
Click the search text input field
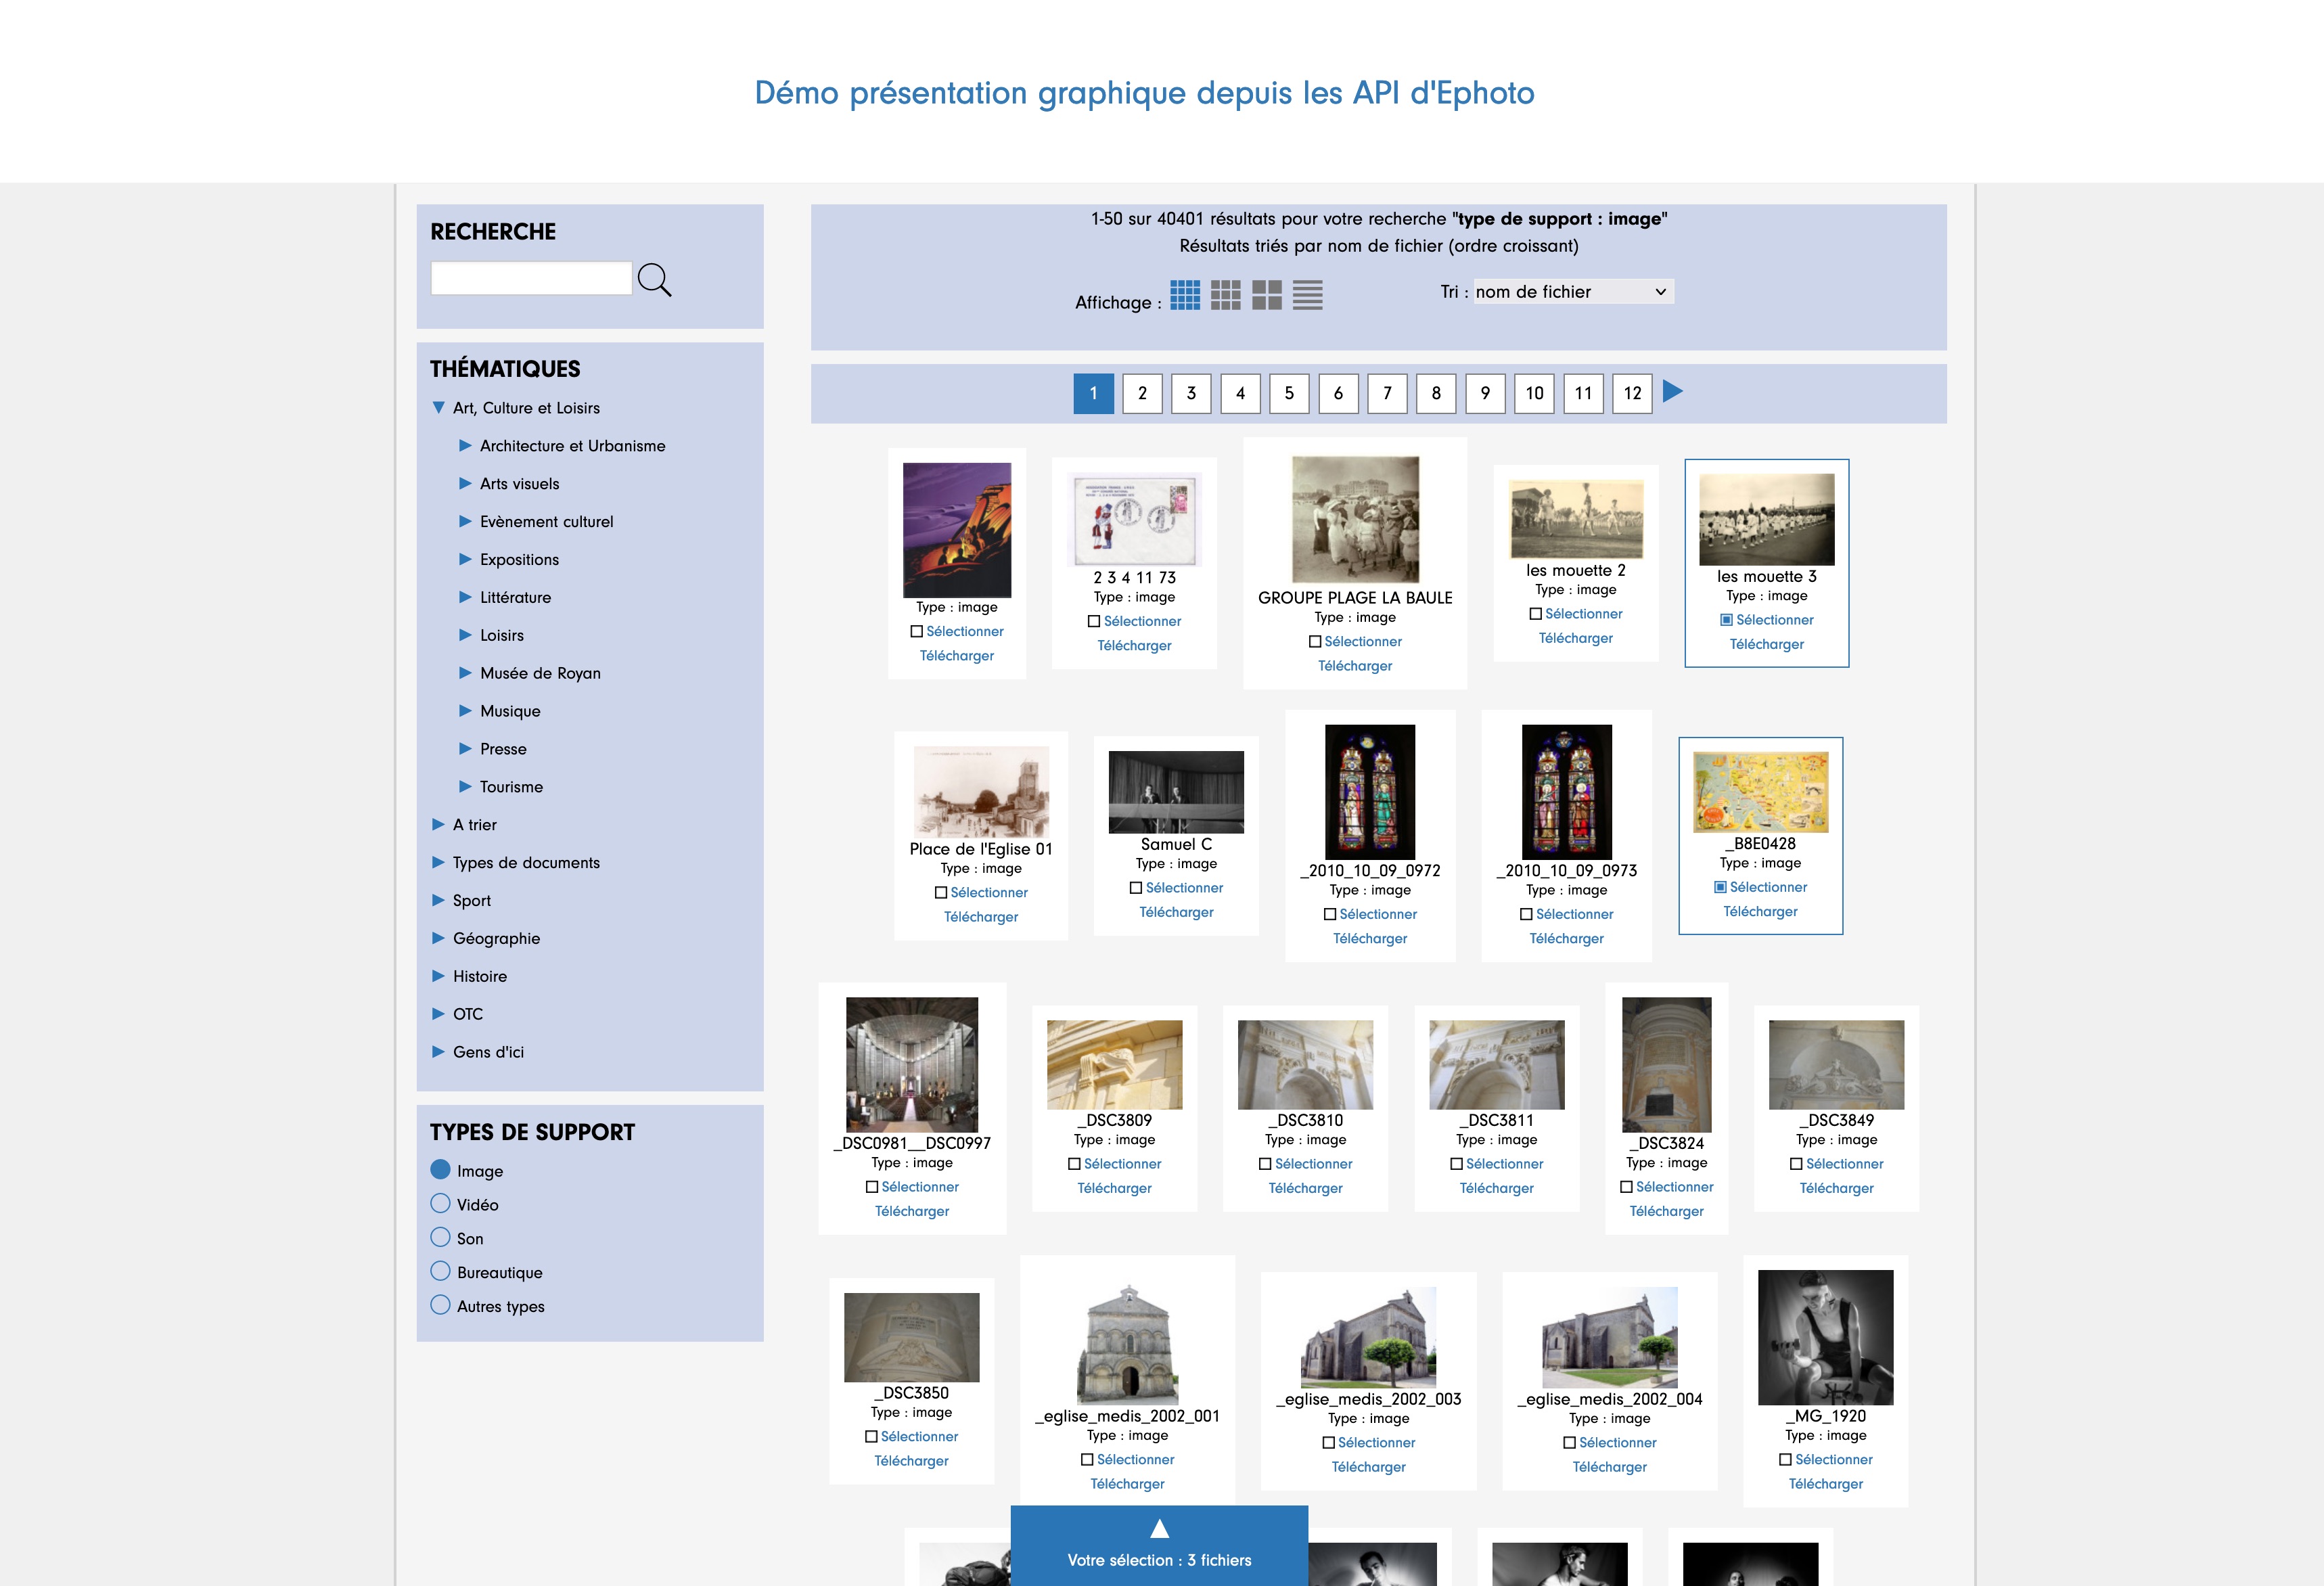pos(531,278)
